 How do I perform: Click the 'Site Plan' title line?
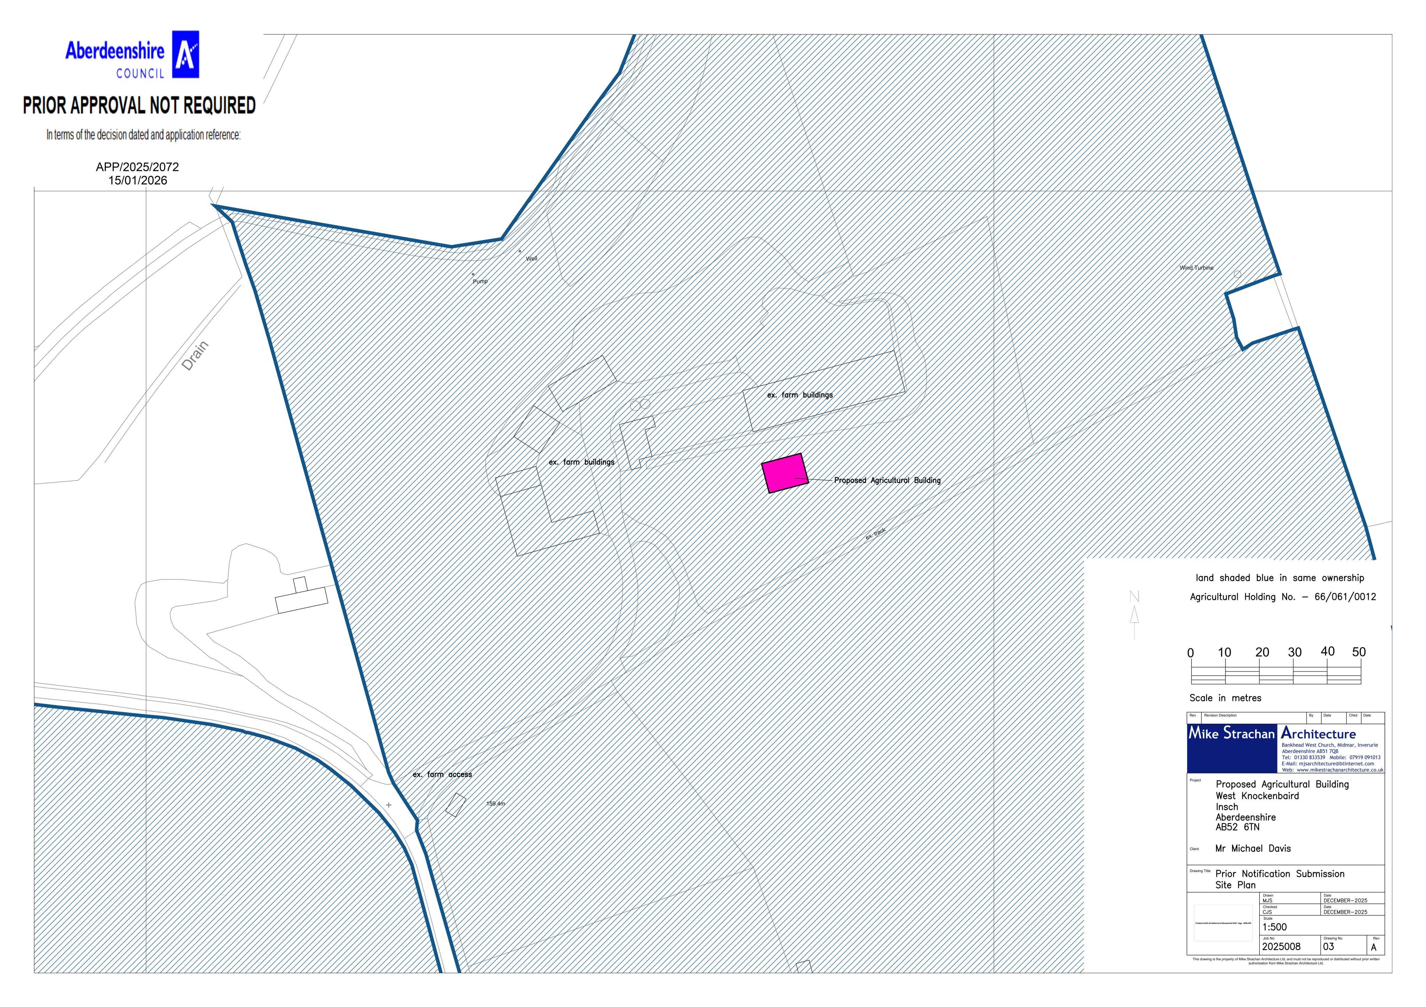pyautogui.click(x=1235, y=885)
